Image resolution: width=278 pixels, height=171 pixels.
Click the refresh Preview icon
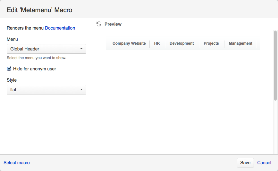click(99, 24)
